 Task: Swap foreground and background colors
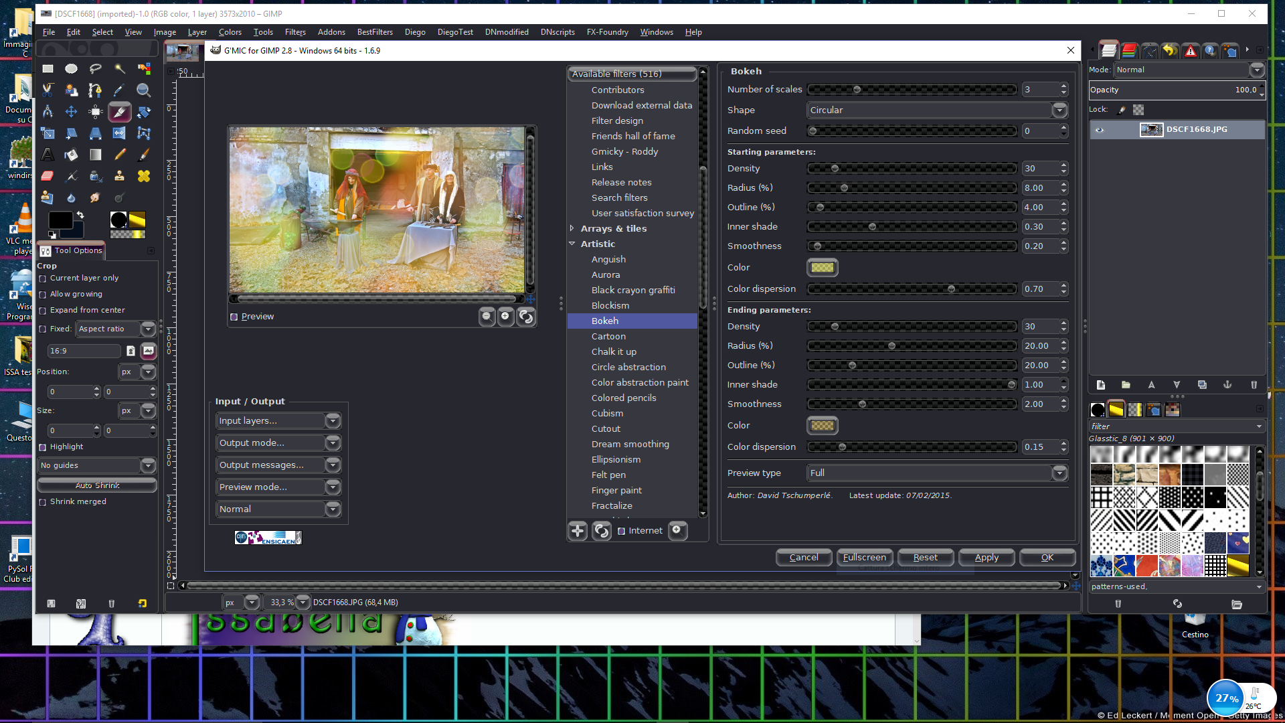(80, 215)
